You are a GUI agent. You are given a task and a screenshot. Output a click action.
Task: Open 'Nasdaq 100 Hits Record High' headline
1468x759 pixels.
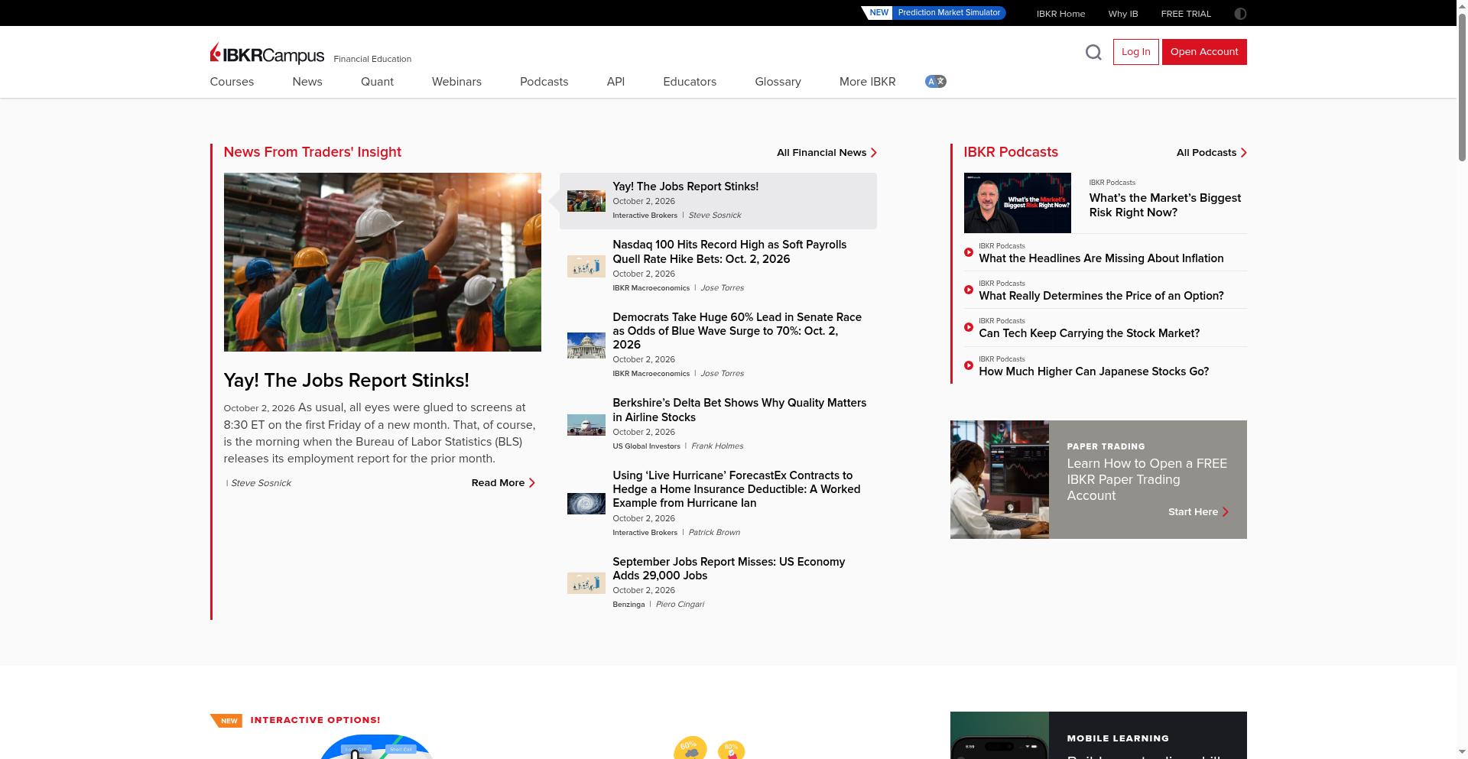click(x=729, y=252)
